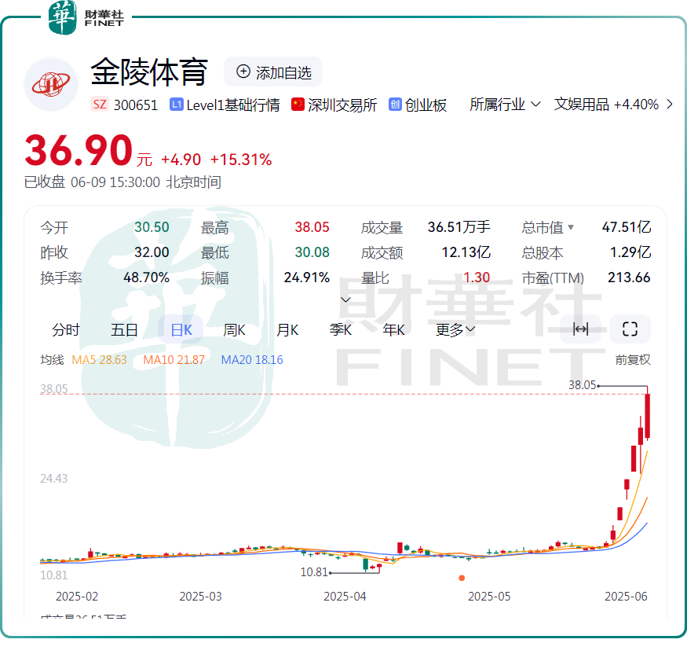
Task: Click the 金陵体育 company logo icon
Action: pyautogui.click(x=51, y=84)
